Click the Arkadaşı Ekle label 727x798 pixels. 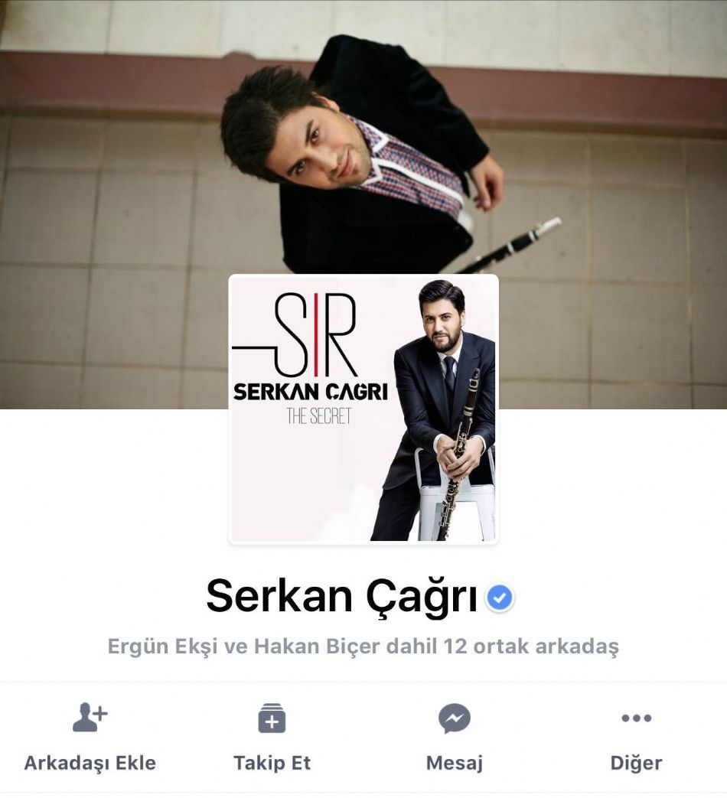tap(90, 763)
